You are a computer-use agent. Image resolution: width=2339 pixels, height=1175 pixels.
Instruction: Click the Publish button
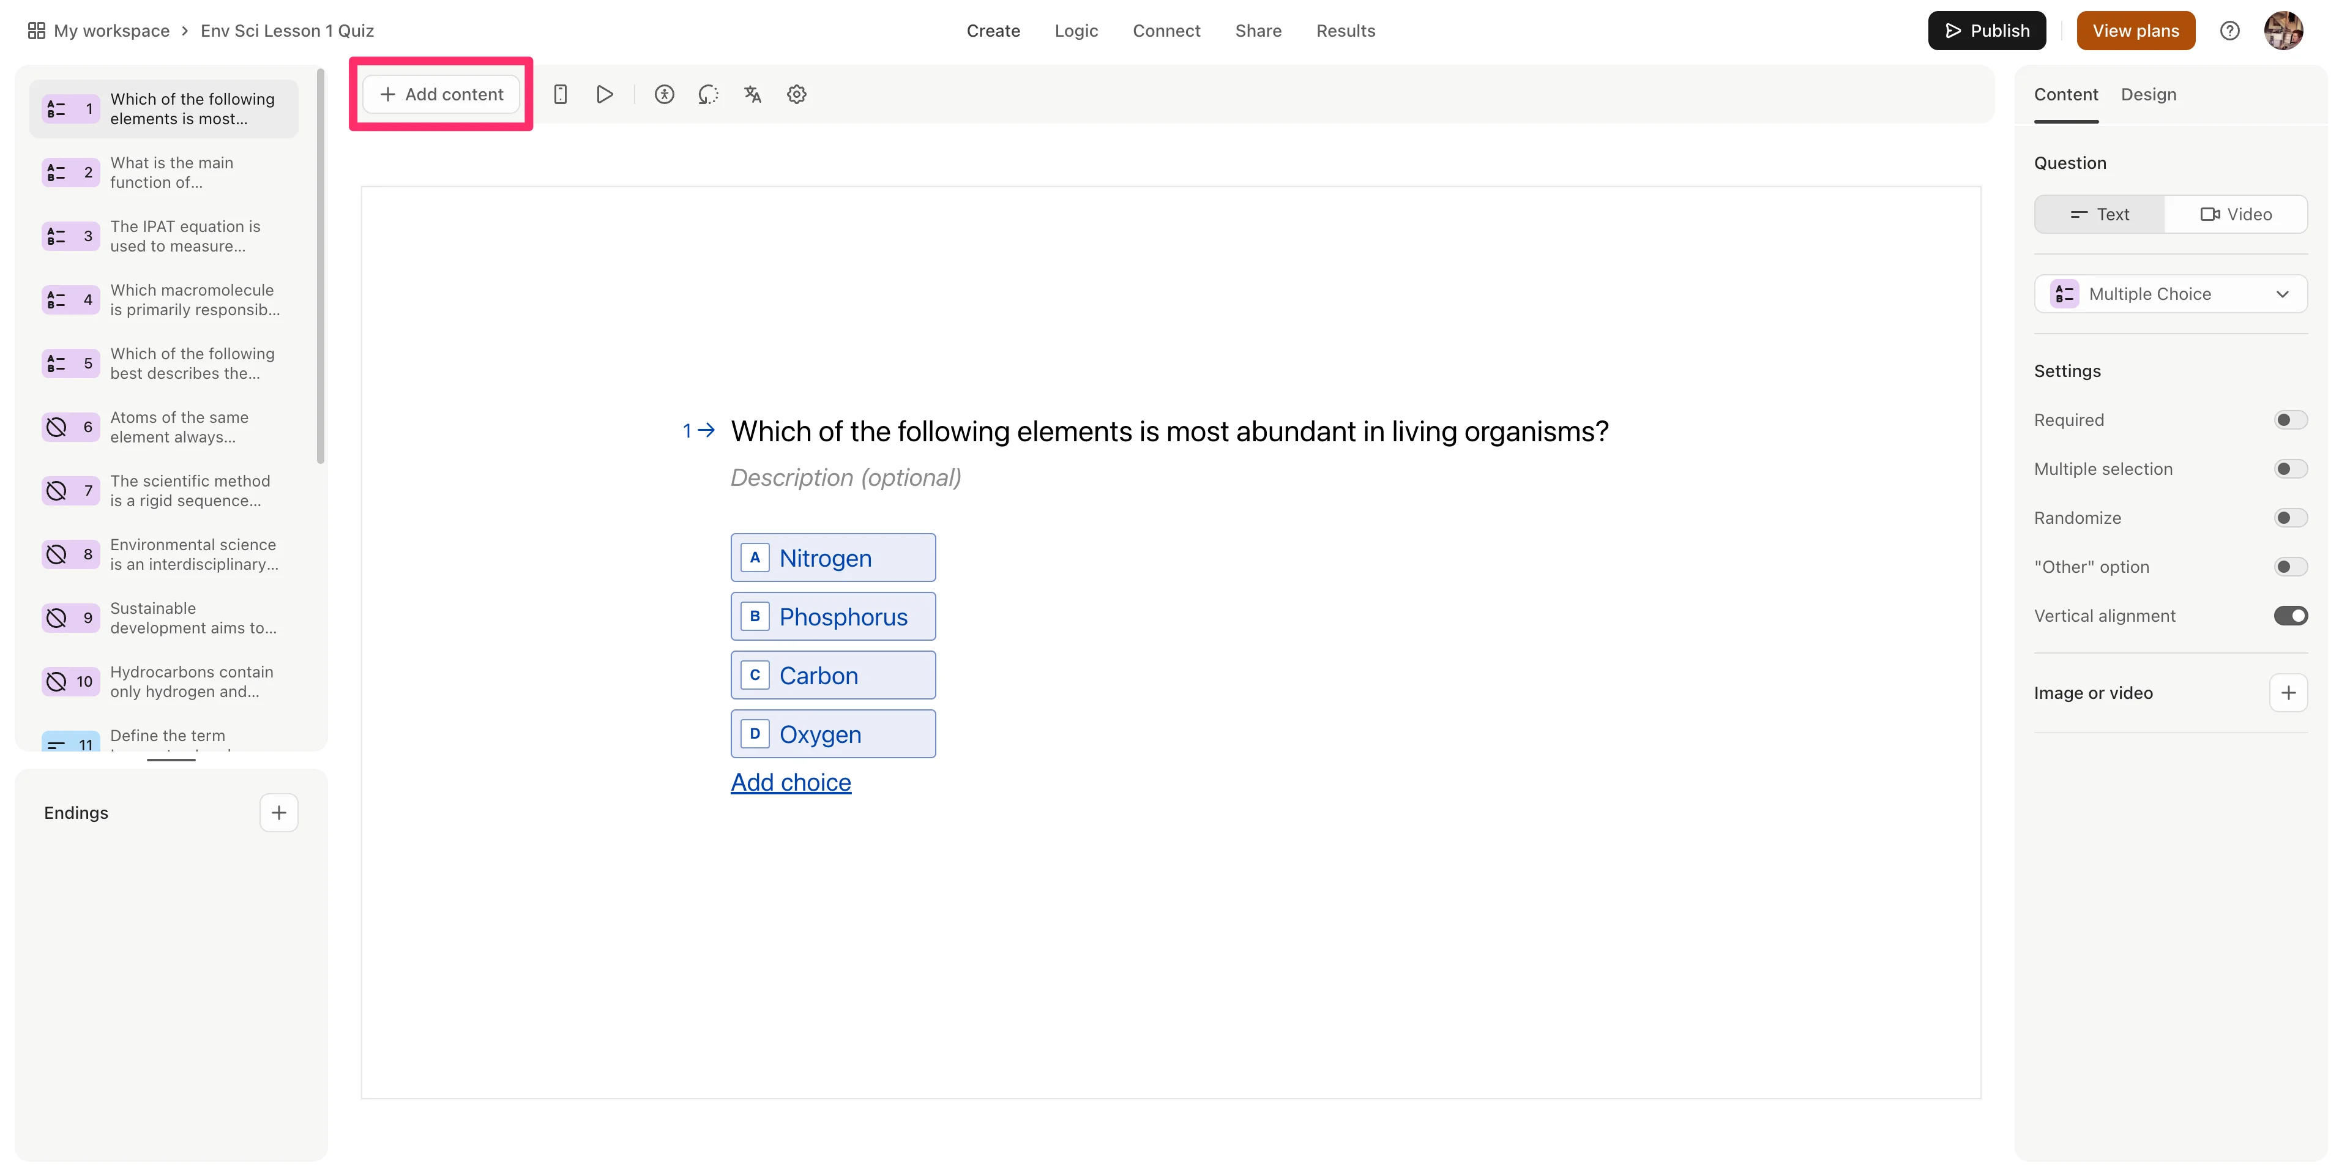point(1986,31)
